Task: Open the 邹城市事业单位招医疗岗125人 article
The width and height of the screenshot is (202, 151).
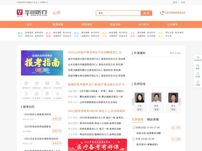Action: 97,76
